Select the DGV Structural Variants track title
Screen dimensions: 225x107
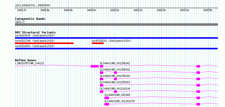(35, 32)
